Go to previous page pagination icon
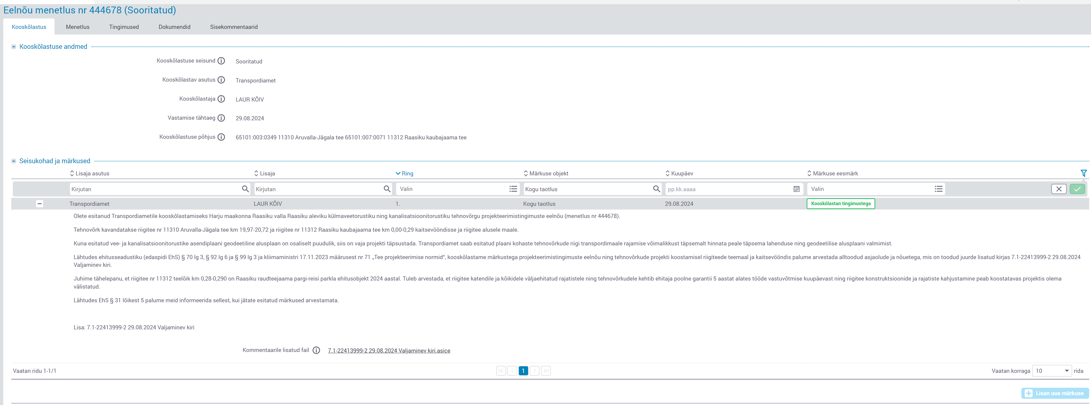This screenshot has width=1091, height=405. (512, 371)
